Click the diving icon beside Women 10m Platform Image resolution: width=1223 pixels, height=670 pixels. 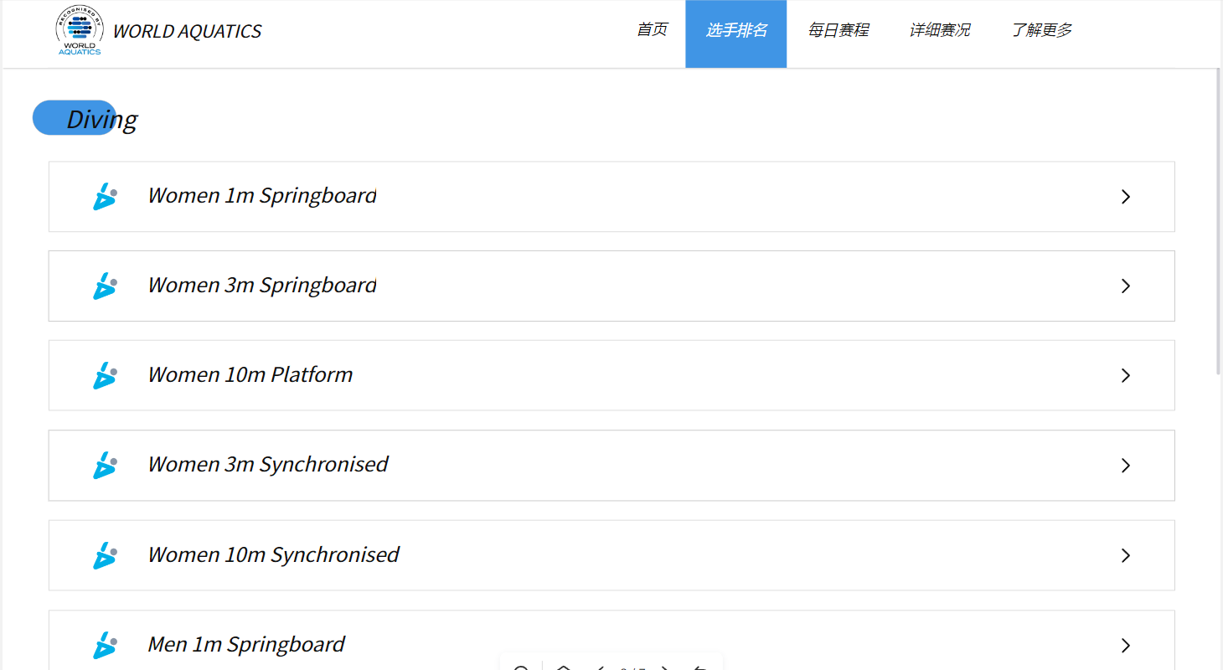pyautogui.click(x=105, y=375)
